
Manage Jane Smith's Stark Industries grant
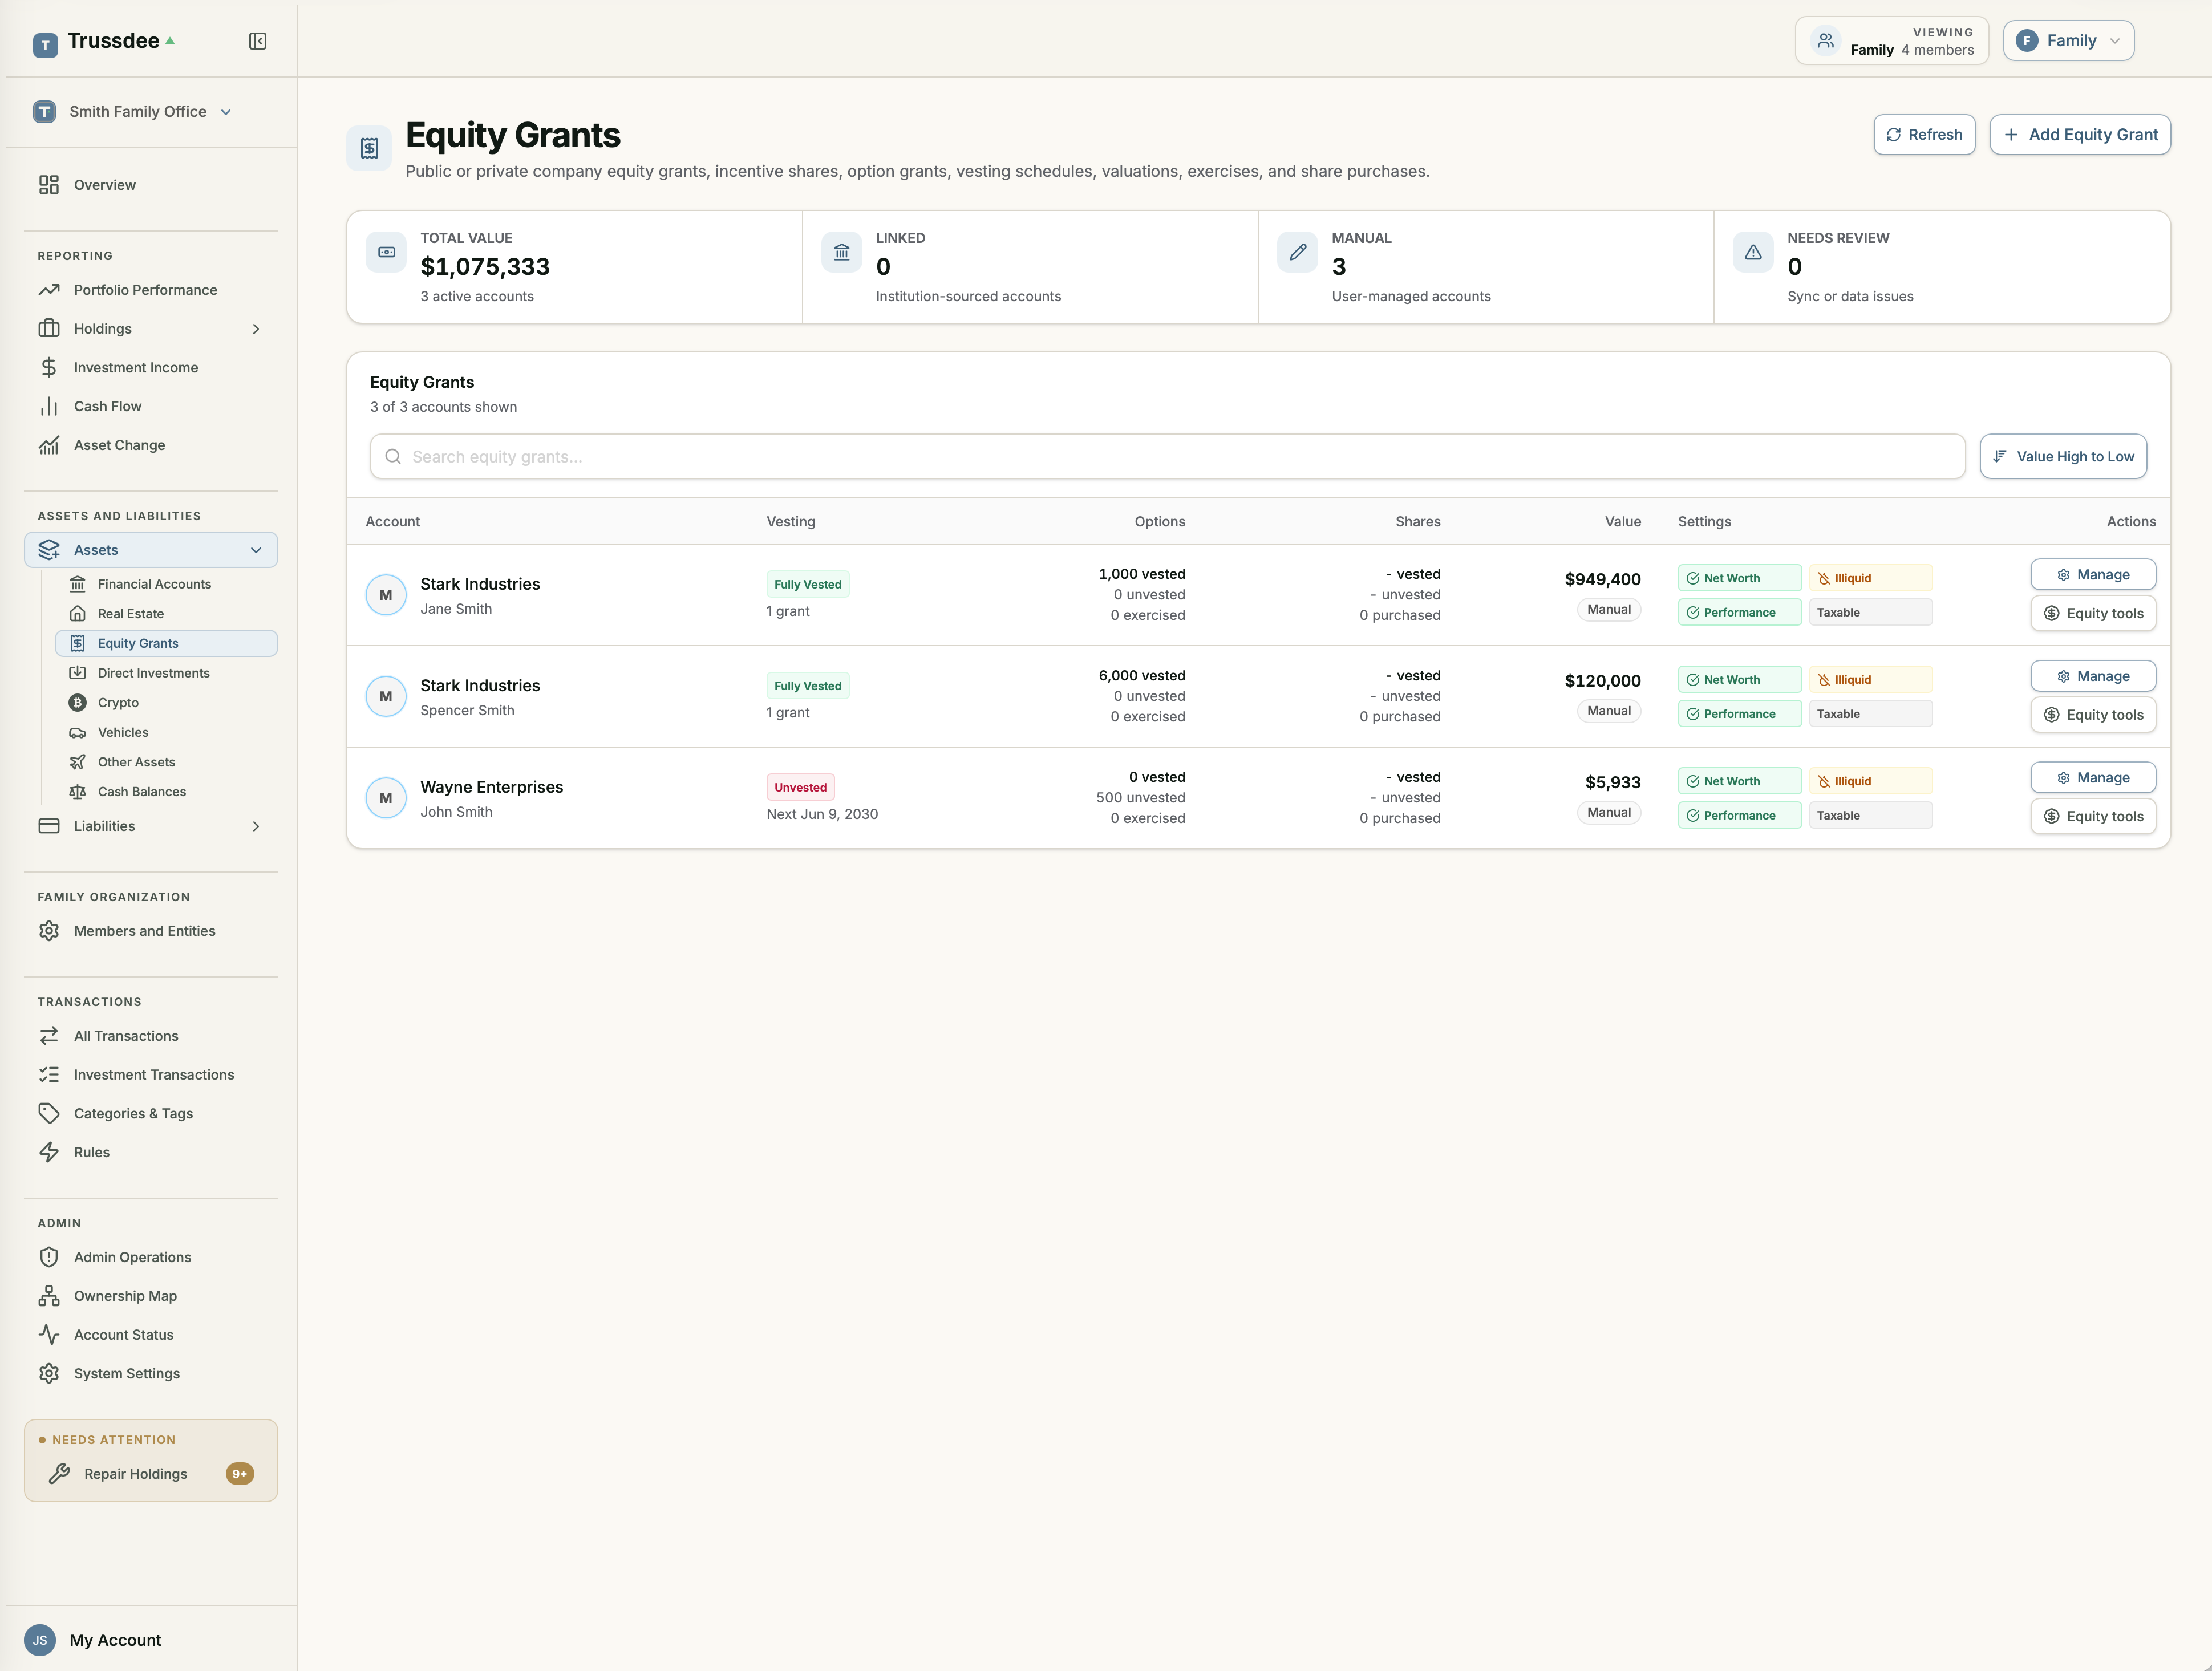(x=2093, y=575)
